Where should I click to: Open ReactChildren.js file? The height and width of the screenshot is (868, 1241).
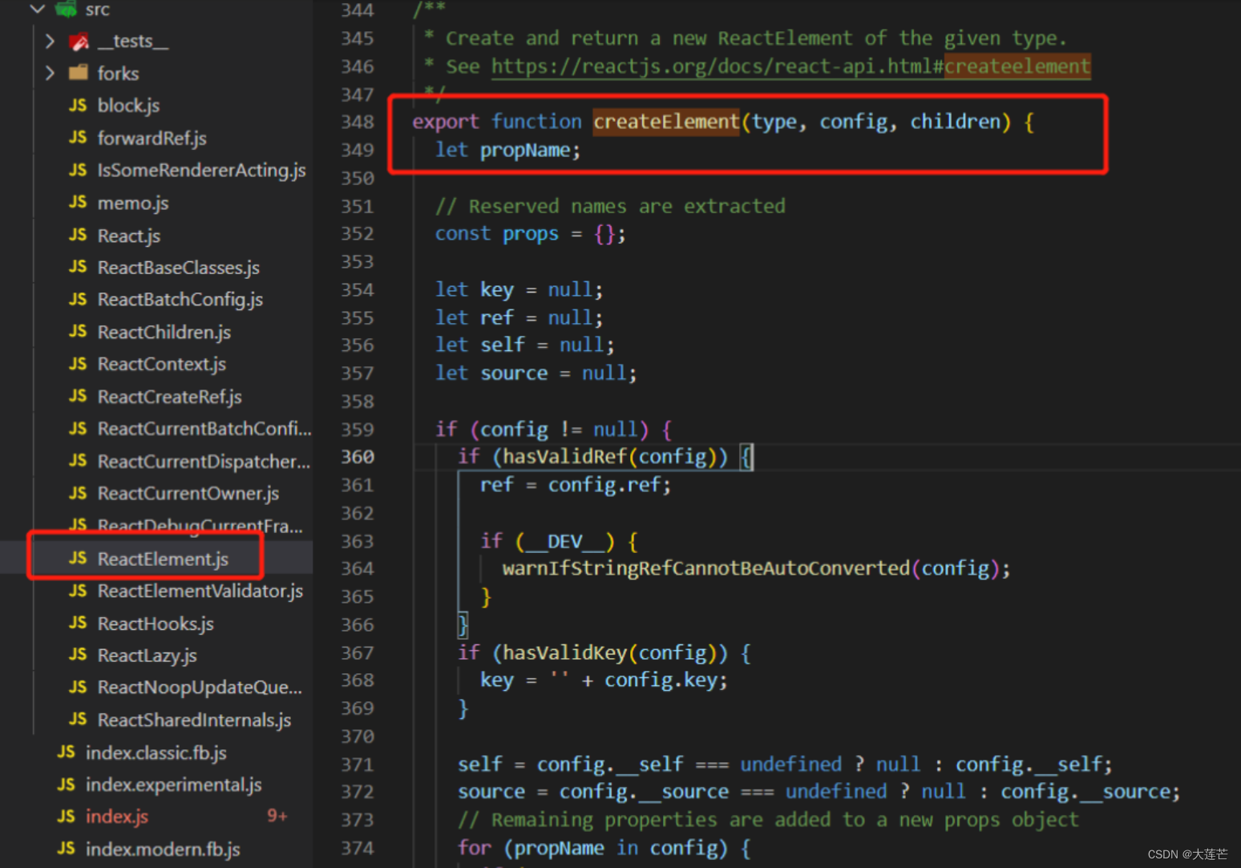tap(164, 332)
